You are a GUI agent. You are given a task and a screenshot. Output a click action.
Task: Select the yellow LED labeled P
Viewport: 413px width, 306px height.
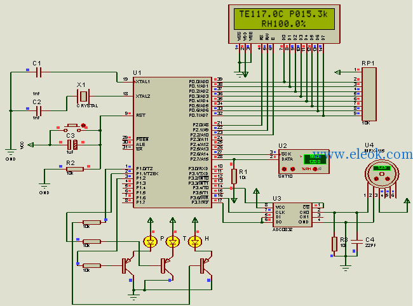pyautogui.click(x=151, y=241)
